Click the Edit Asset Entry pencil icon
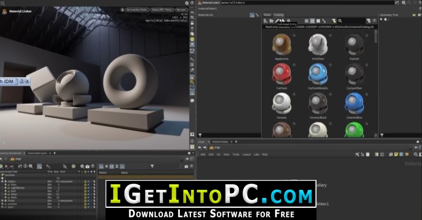Viewport: 422px width, 220px height. pyautogui.click(x=277, y=21)
